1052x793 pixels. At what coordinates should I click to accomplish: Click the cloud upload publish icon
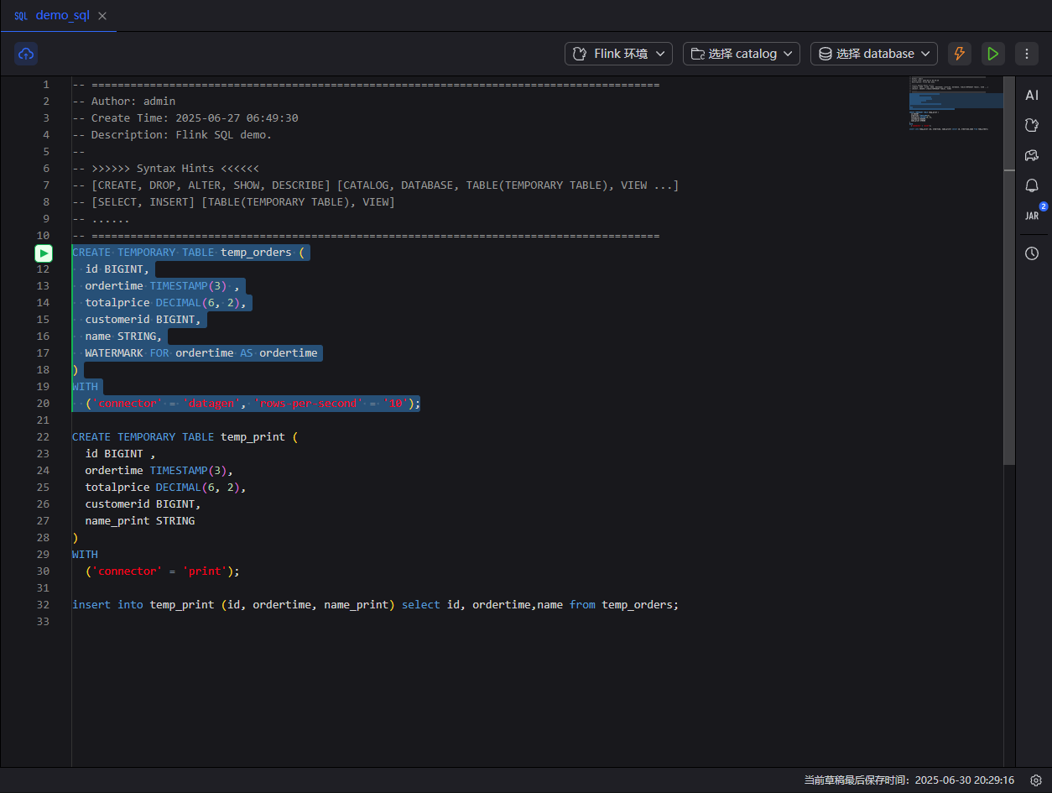click(26, 54)
